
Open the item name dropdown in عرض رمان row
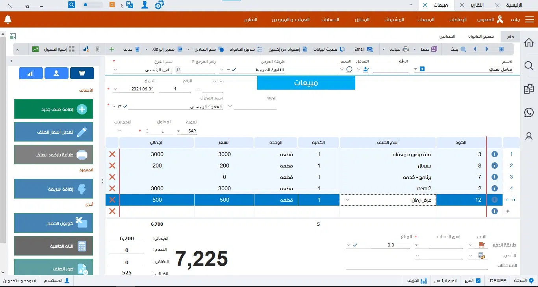click(x=347, y=200)
